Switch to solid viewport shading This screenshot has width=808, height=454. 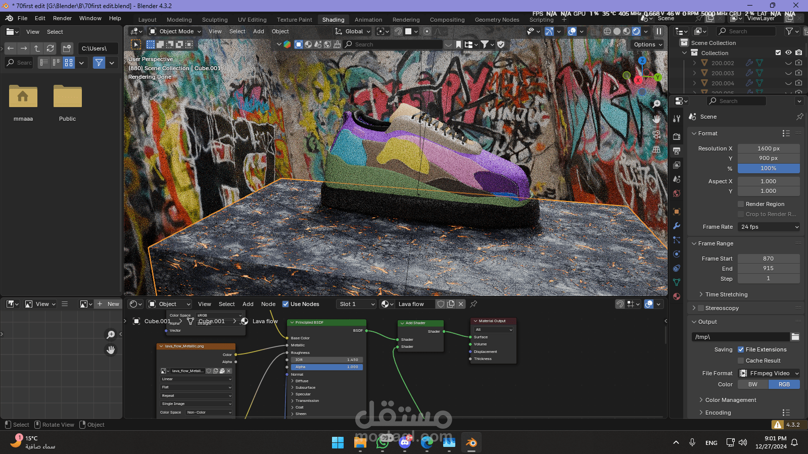pyautogui.click(x=617, y=31)
